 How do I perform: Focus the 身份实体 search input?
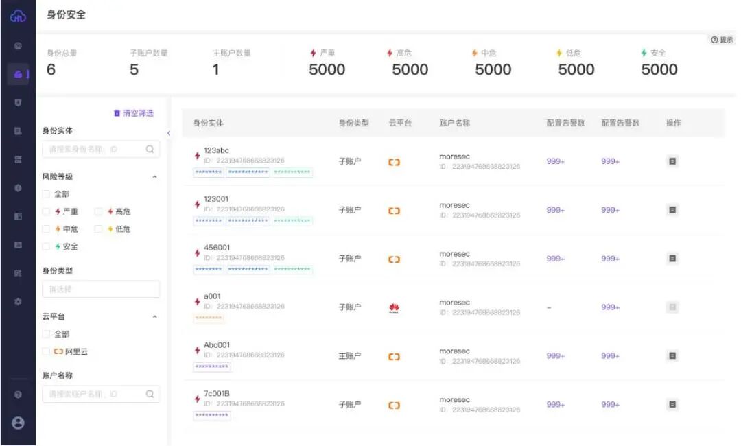(101, 150)
